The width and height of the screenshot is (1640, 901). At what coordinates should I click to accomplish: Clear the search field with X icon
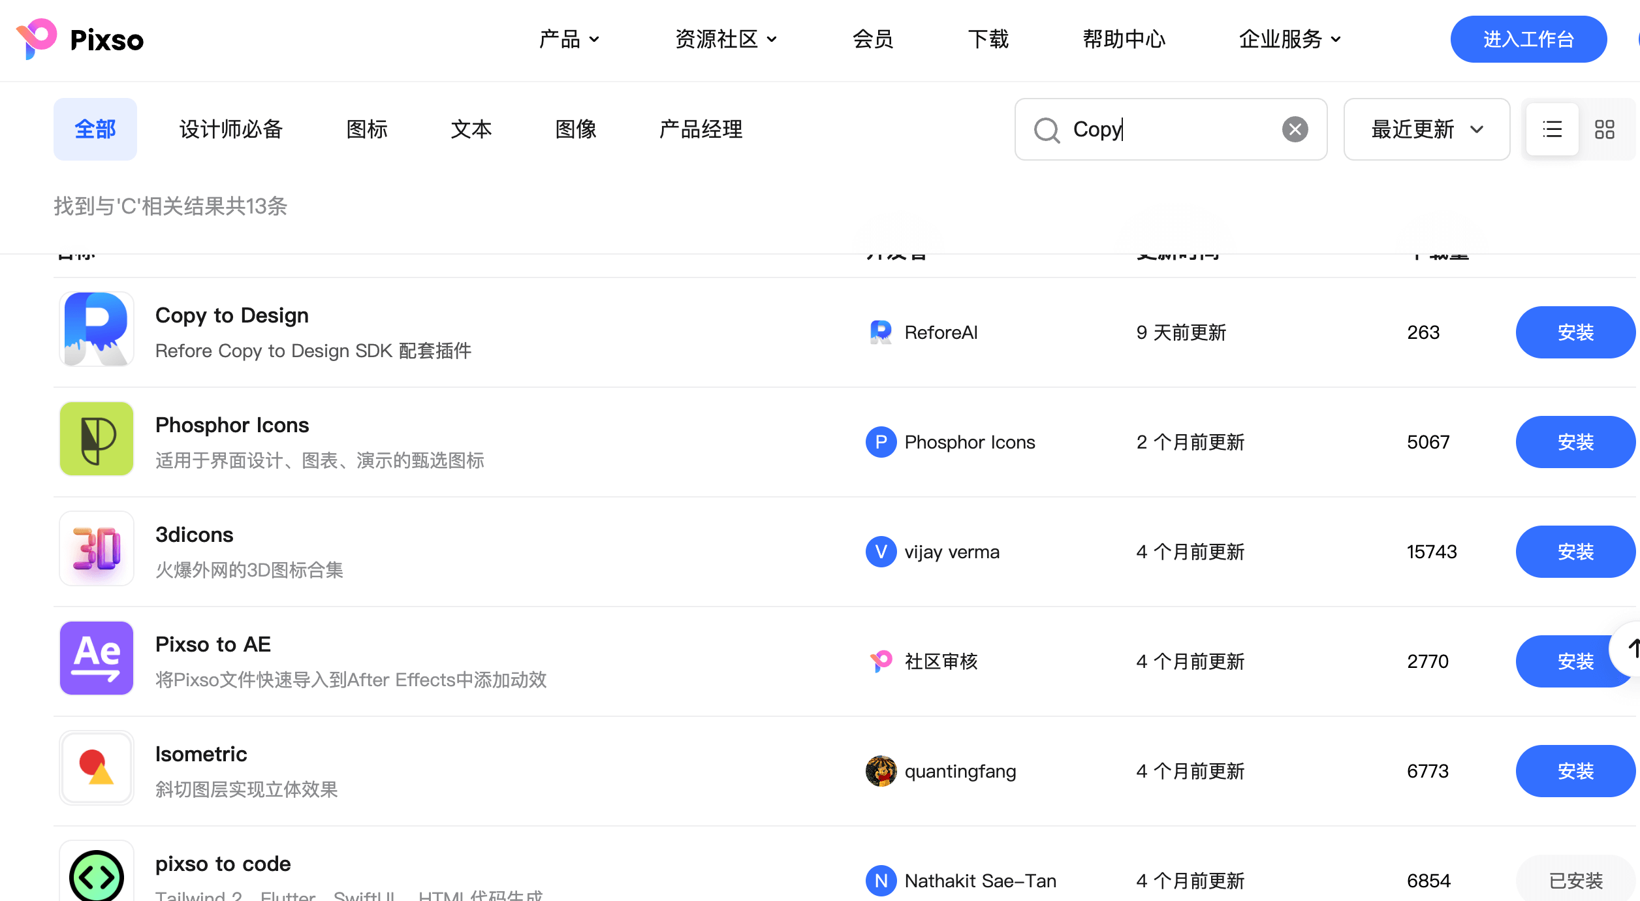click(1295, 129)
